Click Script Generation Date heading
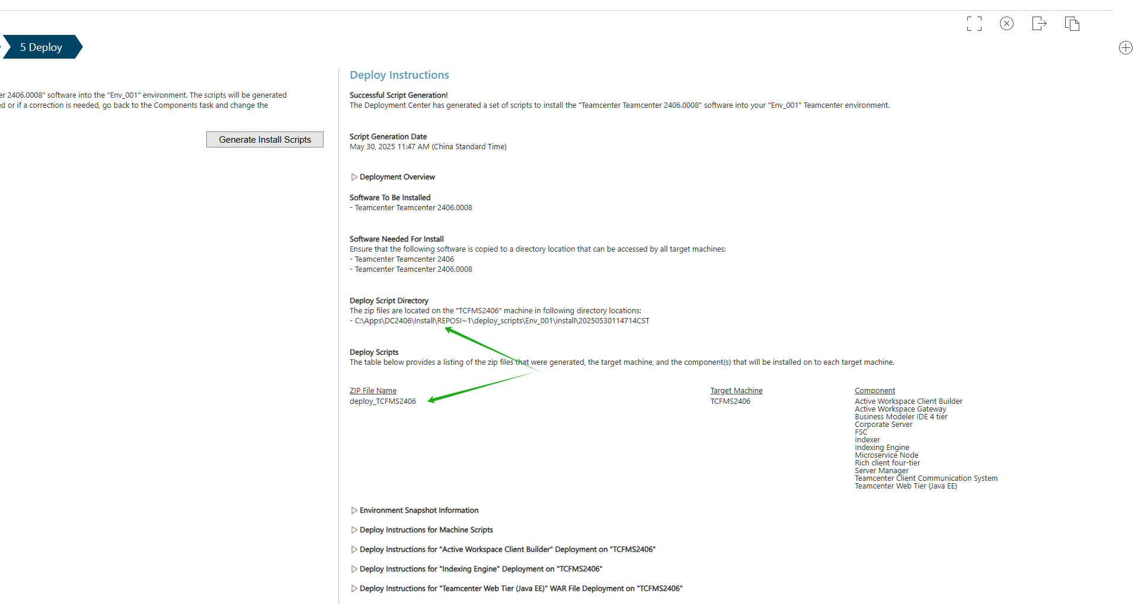Screen dimensions: 1138x604 388,137
